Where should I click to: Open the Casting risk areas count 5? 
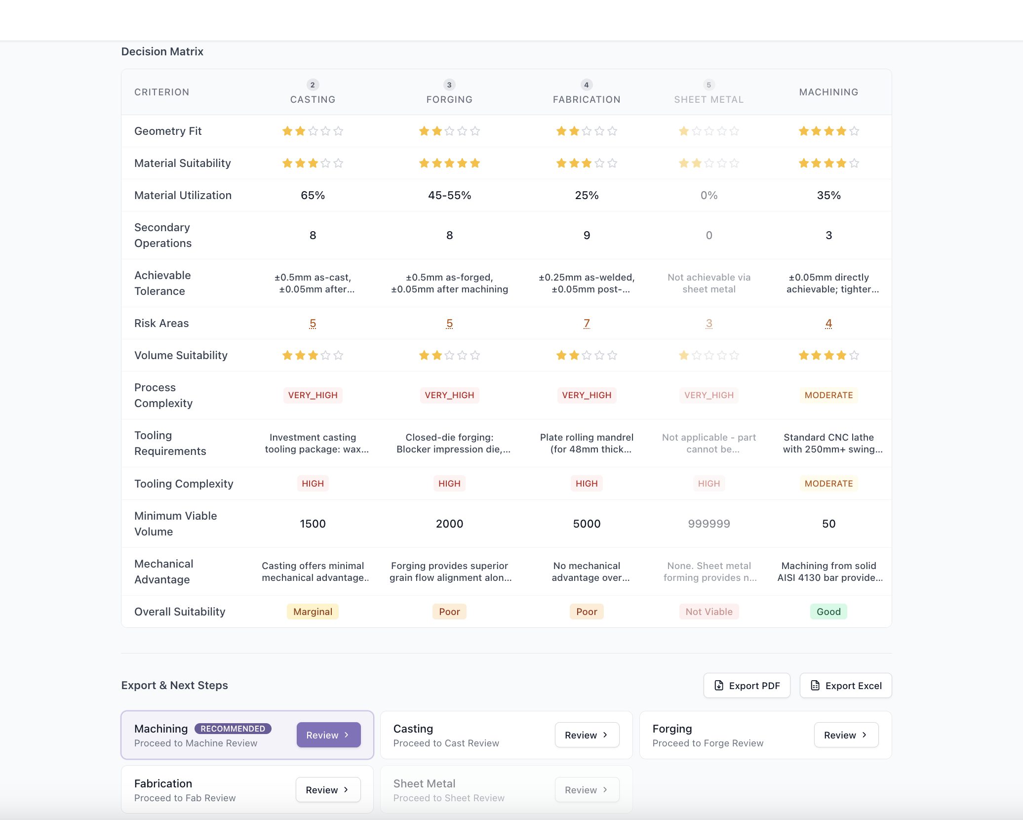[x=313, y=324]
